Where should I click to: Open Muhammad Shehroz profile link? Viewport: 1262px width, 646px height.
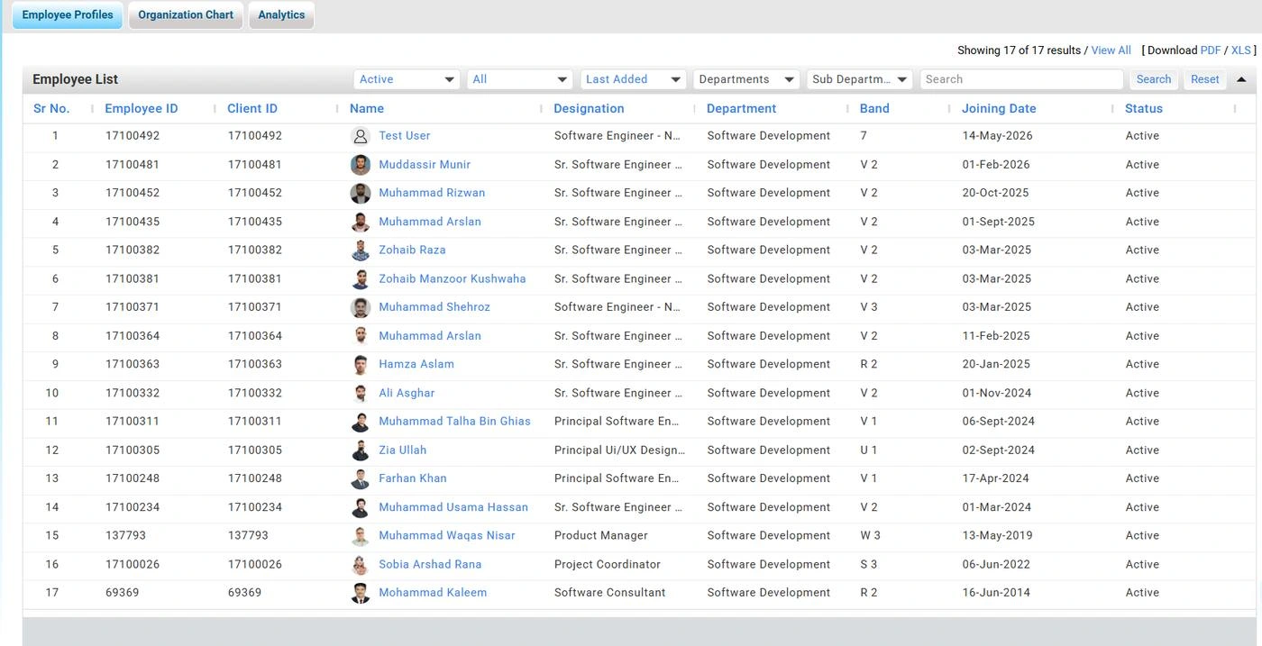[x=434, y=307]
